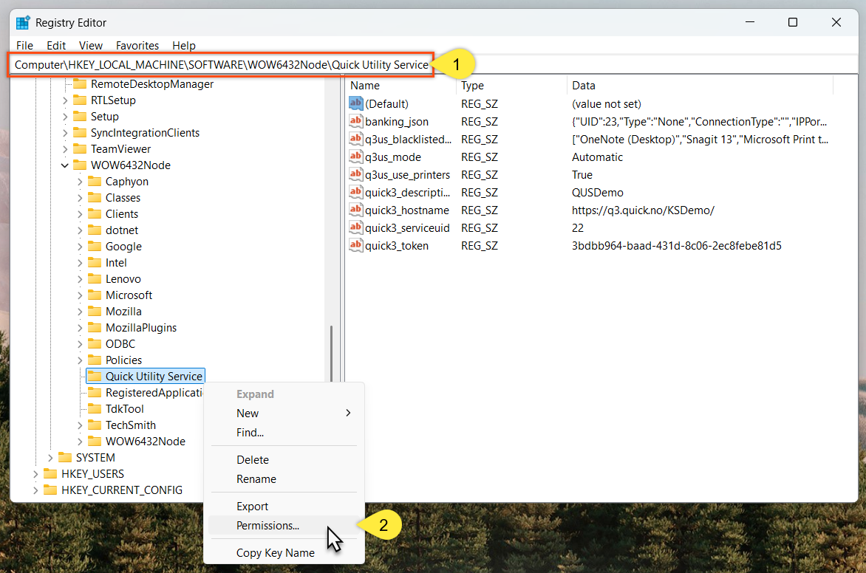Select the MozillaPlugins key
This screenshot has width=866, height=573.
(x=141, y=328)
